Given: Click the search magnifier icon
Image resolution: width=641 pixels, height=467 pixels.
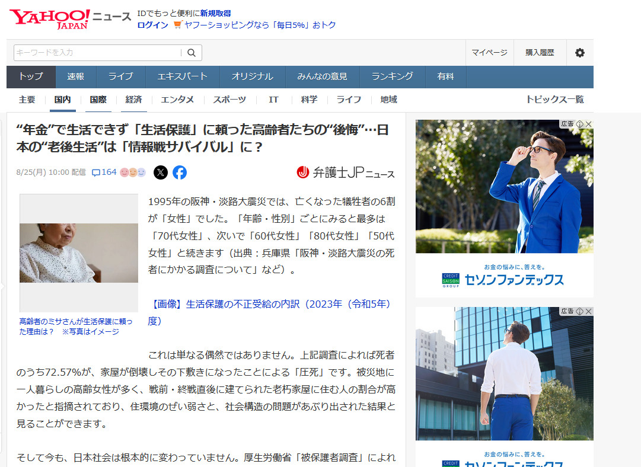Looking at the screenshot, I should tap(192, 53).
